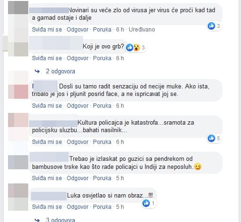Click 'Poruka' under Trebao je izlaskat comment

102,178
